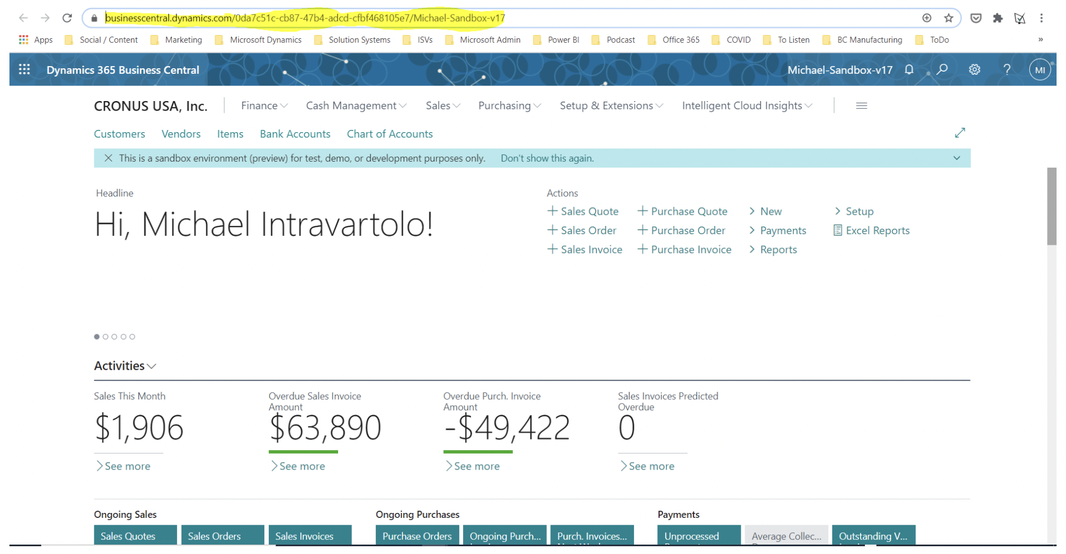Create a new Sales Invoice action
The width and height of the screenshot is (1066, 554).
(585, 249)
